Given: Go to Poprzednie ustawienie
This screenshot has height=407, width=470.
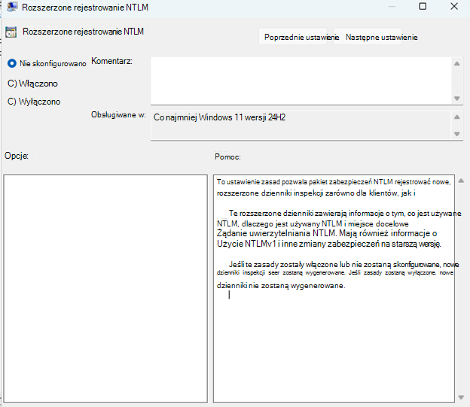Looking at the screenshot, I should (293, 37).
